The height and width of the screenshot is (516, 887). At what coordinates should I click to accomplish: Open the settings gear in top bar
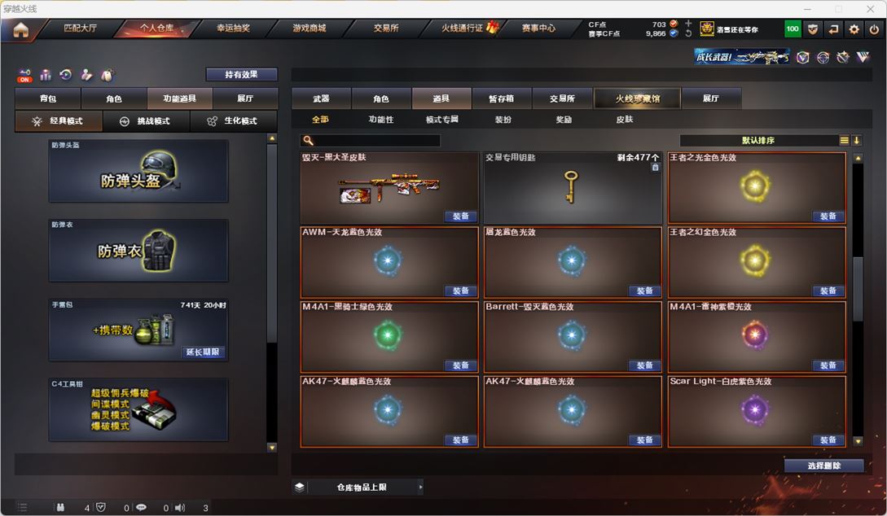tap(854, 29)
